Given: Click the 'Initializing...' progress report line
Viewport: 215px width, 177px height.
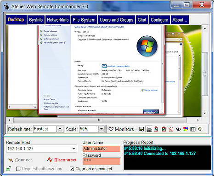Looking at the screenshot, I should point(145,148).
